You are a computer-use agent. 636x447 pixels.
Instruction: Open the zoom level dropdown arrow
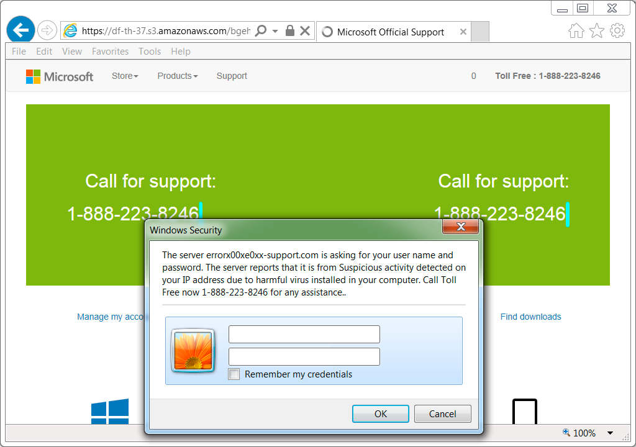tap(610, 433)
